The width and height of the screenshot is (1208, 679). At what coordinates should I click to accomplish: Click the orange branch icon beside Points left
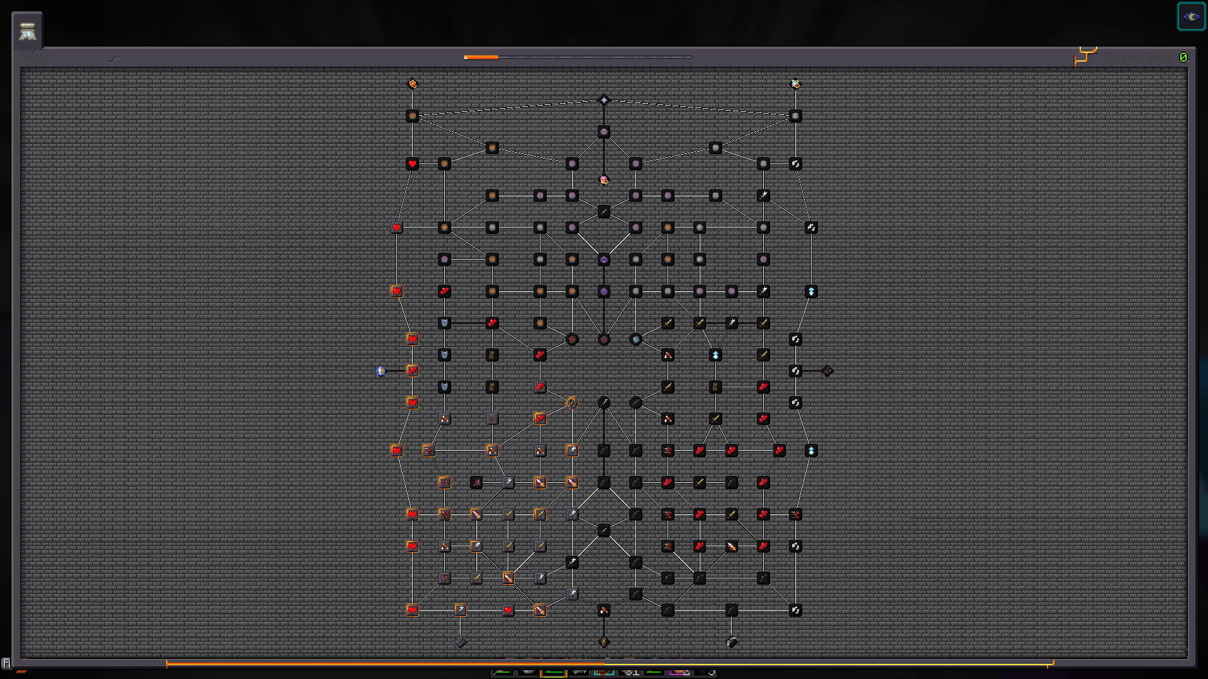(1085, 56)
